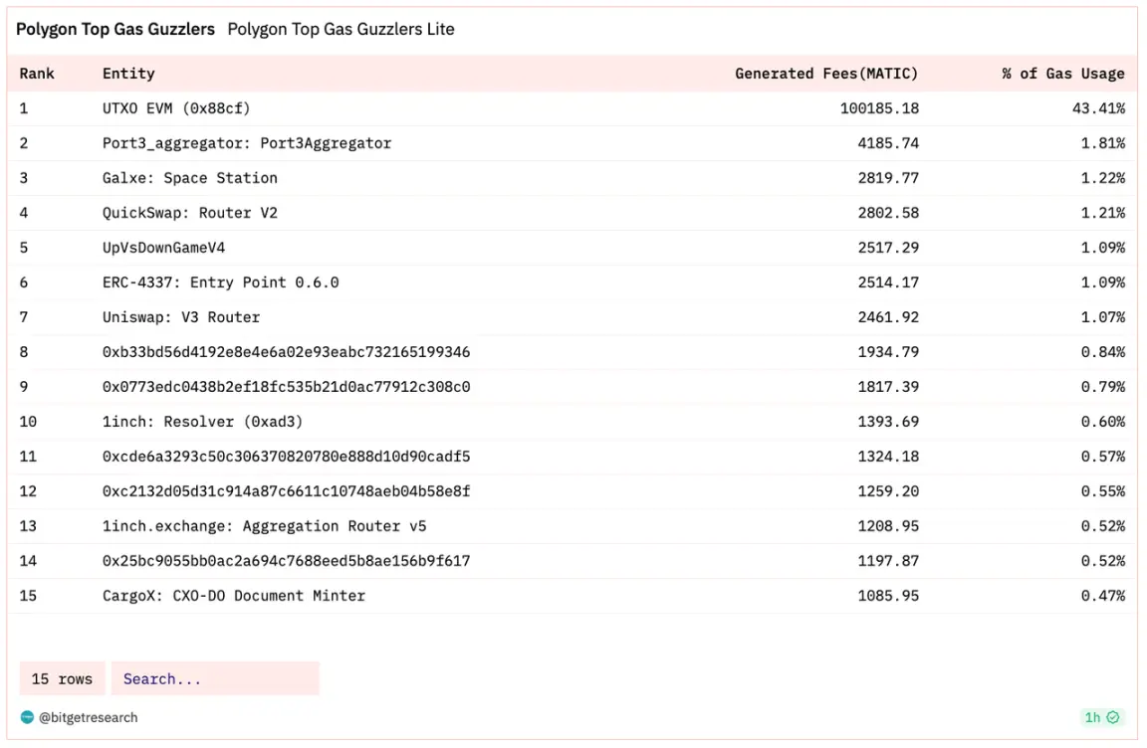The image size is (1147, 748).
Task: Select address 0xcde6a3293c50c306370820780e888d10d90cadf5
Action: click(x=286, y=457)
